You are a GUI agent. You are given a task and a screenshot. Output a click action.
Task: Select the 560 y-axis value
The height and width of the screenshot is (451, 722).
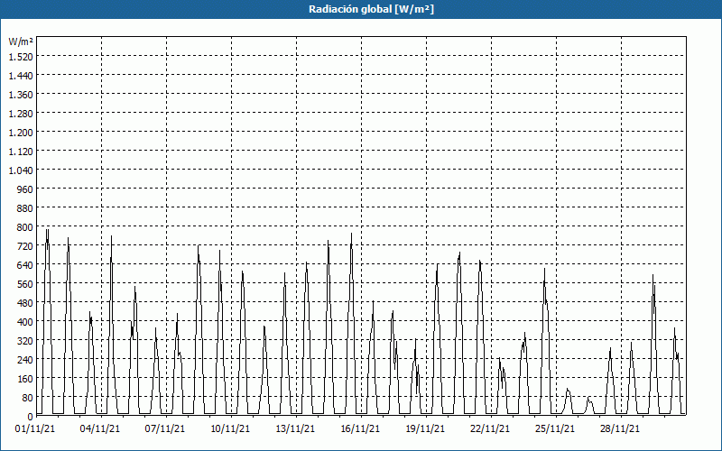[25, 283]
